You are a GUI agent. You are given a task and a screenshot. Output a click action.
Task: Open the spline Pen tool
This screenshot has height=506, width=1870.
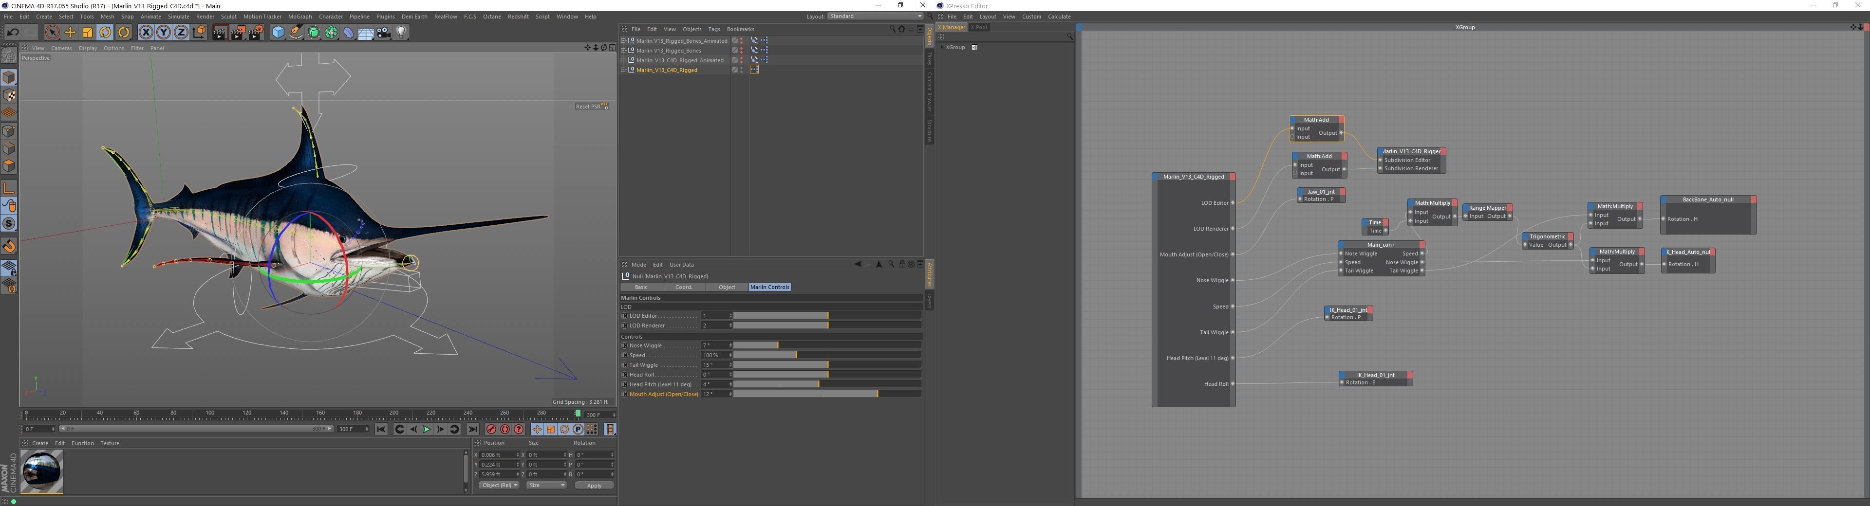[296, 32]
